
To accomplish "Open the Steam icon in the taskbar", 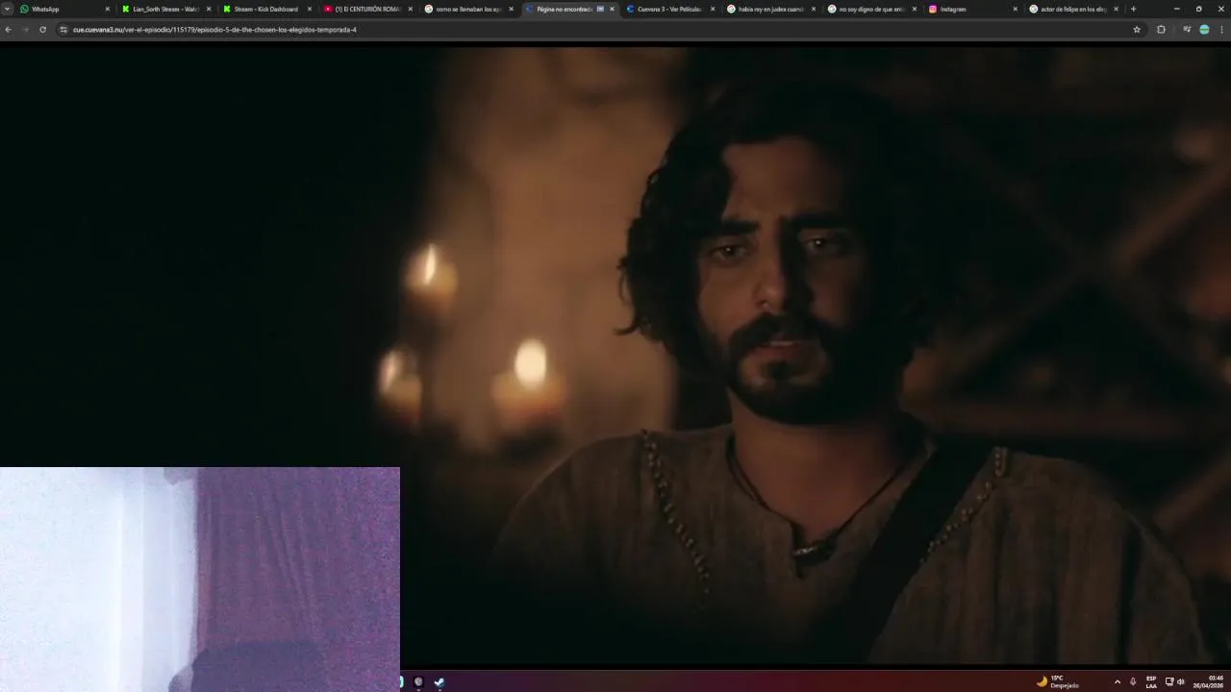I will coord(440,682).
